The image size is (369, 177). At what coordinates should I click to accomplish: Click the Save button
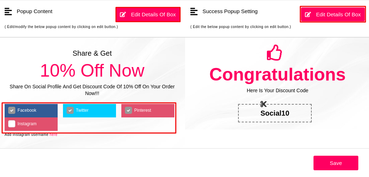click(x=336, y=163)
